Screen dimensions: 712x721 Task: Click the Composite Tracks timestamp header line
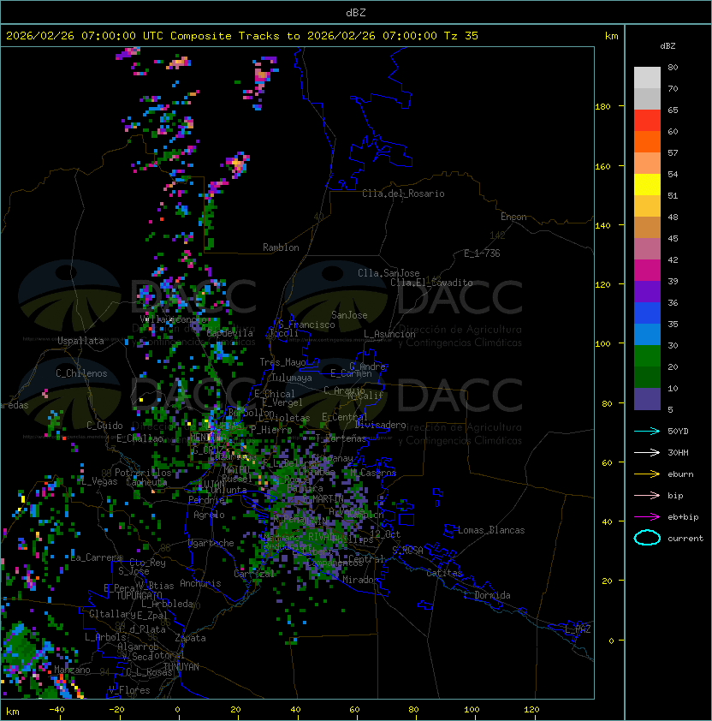[242, 36]
